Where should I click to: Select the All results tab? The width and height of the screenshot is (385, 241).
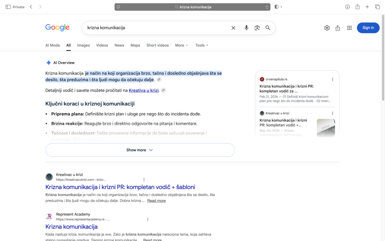coord(68,45)
